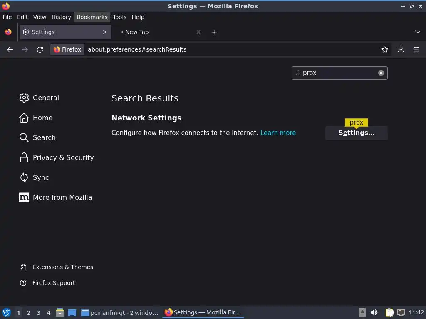Expand the list all tabs chevron

pyautogui.click(x=418, y=32)
